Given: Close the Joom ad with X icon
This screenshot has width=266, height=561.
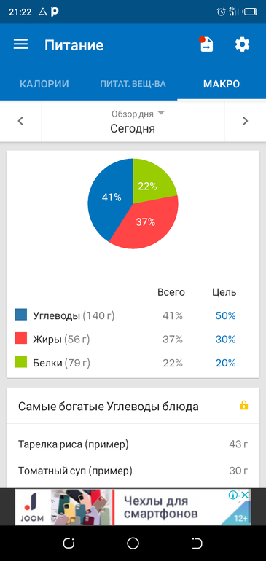Looking at the screenshot, I should [245, 495].
